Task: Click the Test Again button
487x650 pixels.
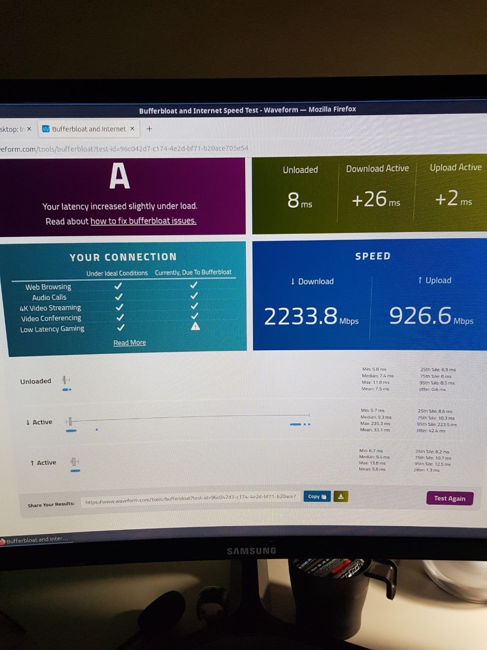Action: (x=449, y=498)
